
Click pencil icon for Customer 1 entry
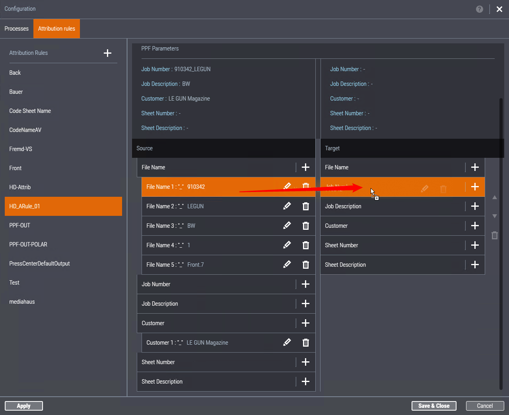[x=287, y=342]
